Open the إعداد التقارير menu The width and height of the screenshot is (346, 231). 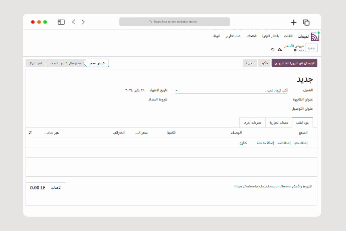(x=234, y=36)
